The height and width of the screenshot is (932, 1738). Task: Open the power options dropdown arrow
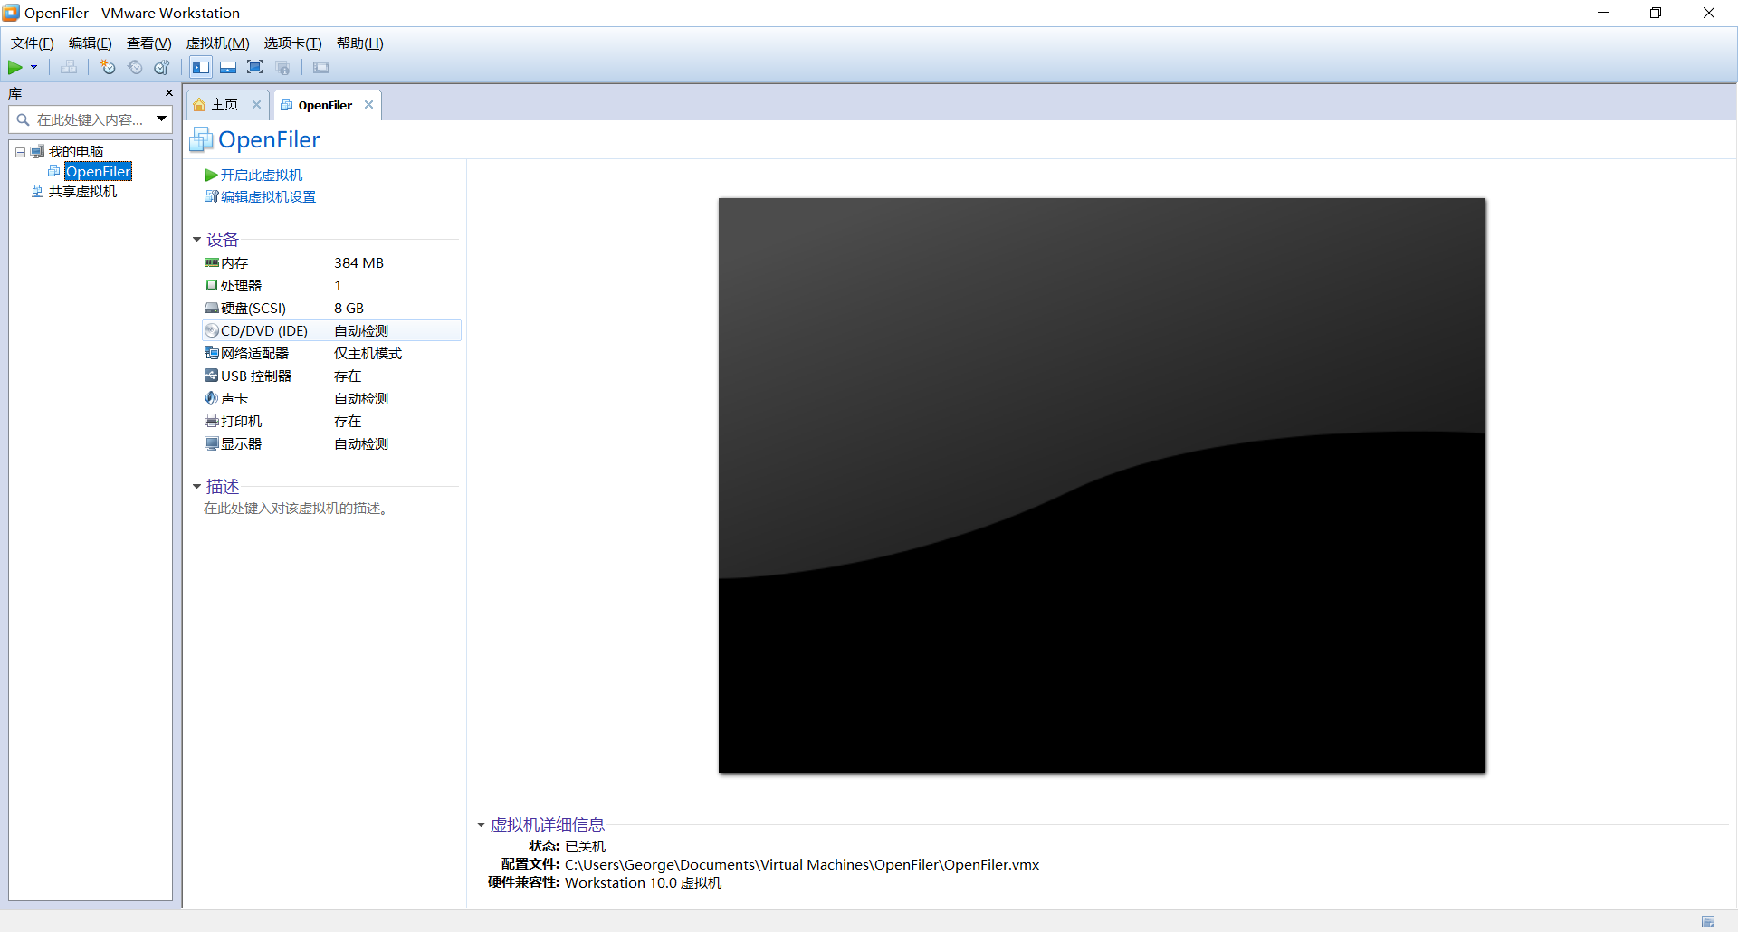coord(34,67)
